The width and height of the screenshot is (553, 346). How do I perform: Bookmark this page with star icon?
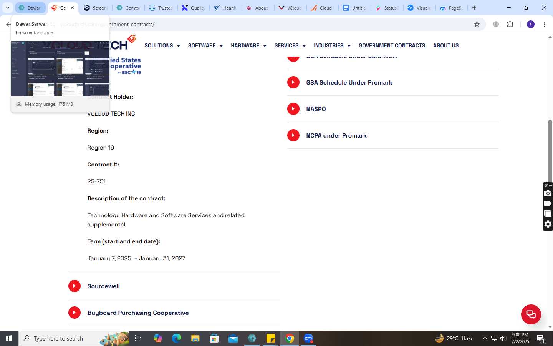(x=477, y=24)
